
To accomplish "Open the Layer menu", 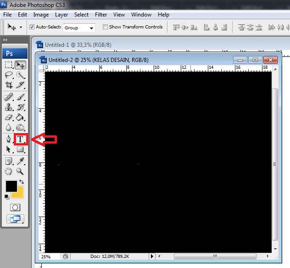I will (x=61, y=15).
